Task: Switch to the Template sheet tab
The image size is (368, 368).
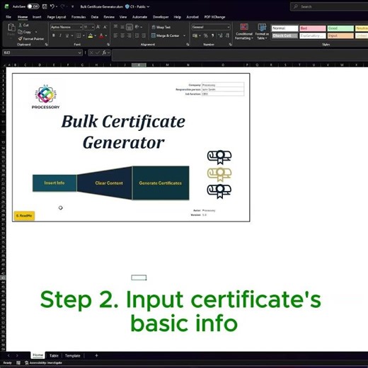Action: [73, 355]
